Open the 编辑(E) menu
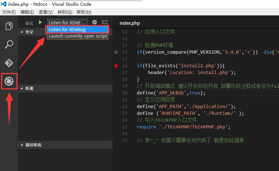Viewport: 279px width, 171px height. 27,12
